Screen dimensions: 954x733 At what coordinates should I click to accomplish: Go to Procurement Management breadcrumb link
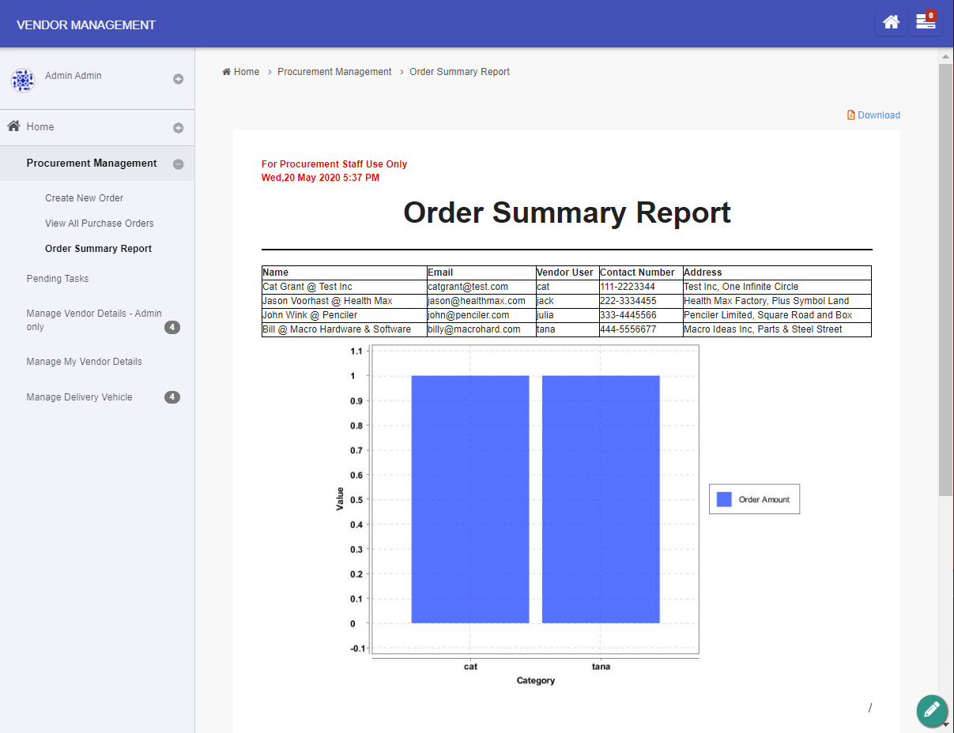click(x=334, y=72)
